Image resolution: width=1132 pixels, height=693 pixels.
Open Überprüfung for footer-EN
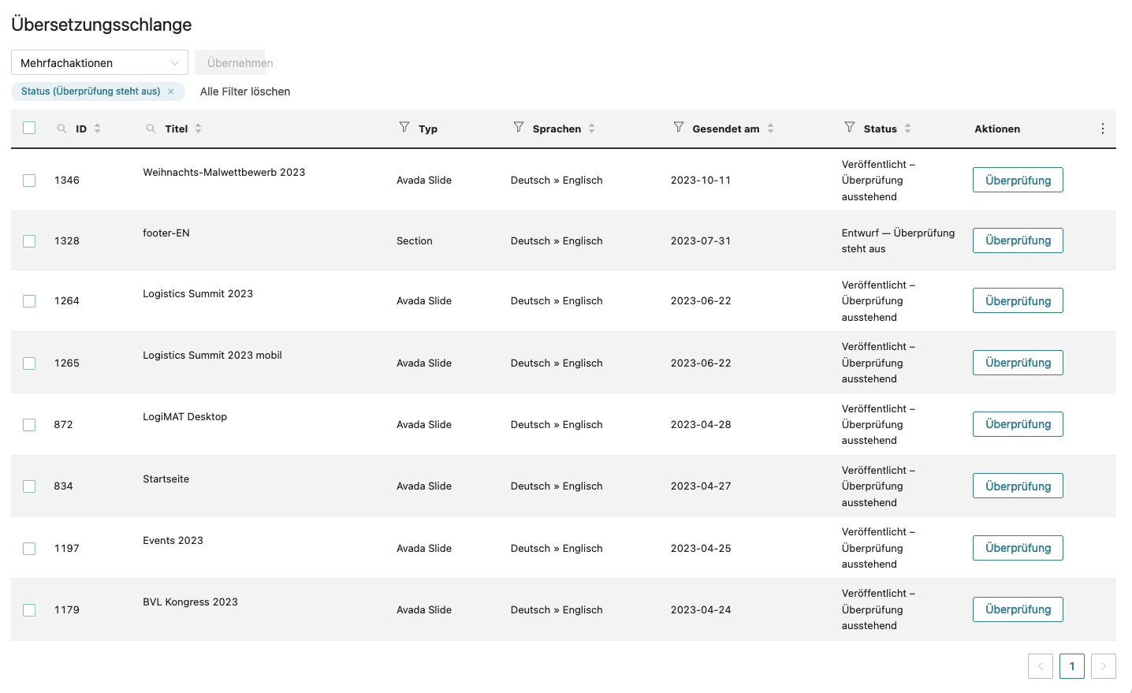click(x=1018, y=240)
